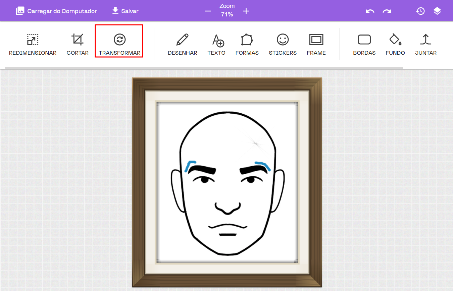Select the Cortar crop tool
Screen dimensions: 453x291
pos(78,44)
